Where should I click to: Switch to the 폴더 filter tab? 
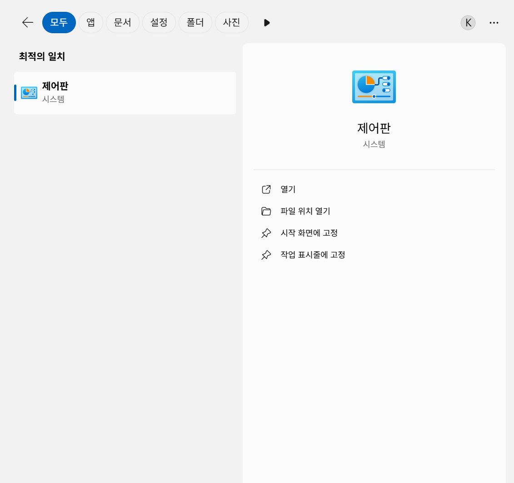[195, 22]
